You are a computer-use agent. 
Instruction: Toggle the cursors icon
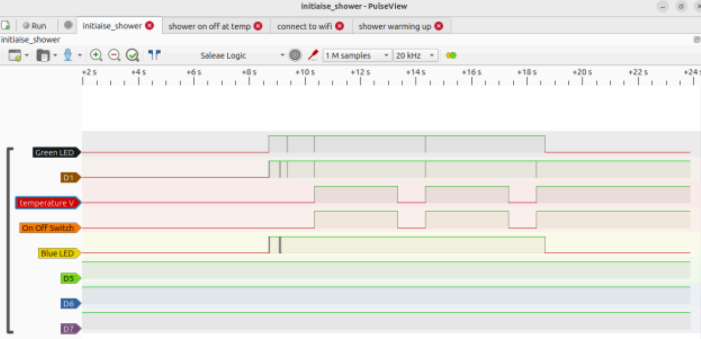coord(154,55)
